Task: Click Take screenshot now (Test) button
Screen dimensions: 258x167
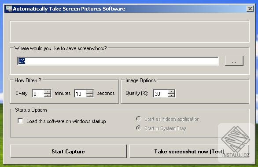Action: coord(189,152)
